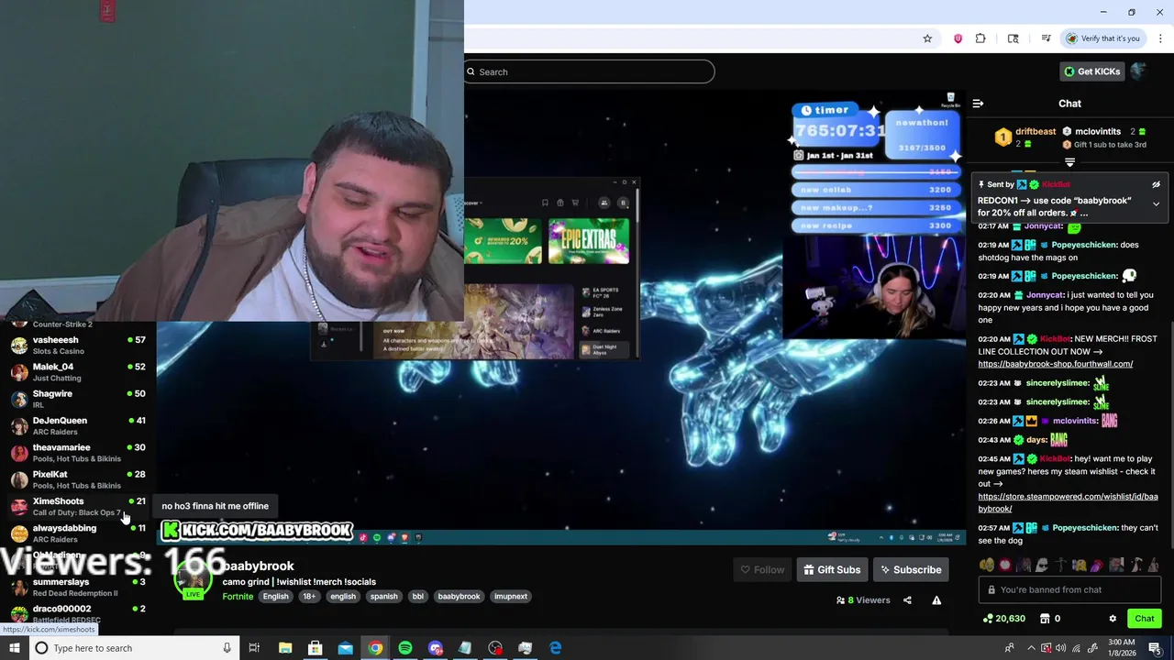
Task: Open Microsoft Store from the taskbar
Action: click(x=315, y=648)
